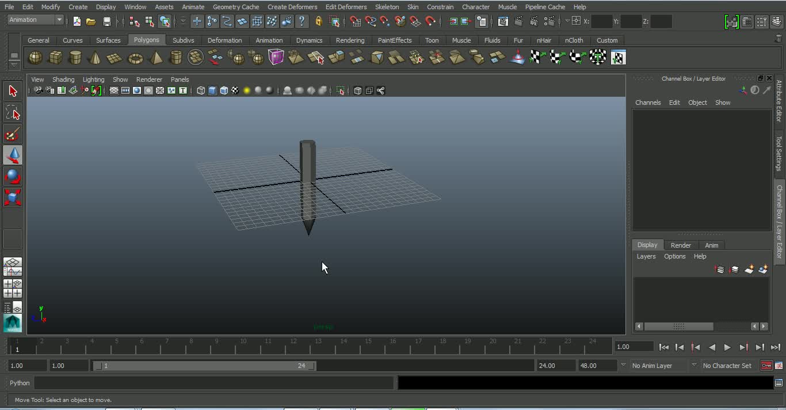Image resolution: width=786 pixels, height=410 pixels.
Task: Create a new scene file
Action: point(77,21)
